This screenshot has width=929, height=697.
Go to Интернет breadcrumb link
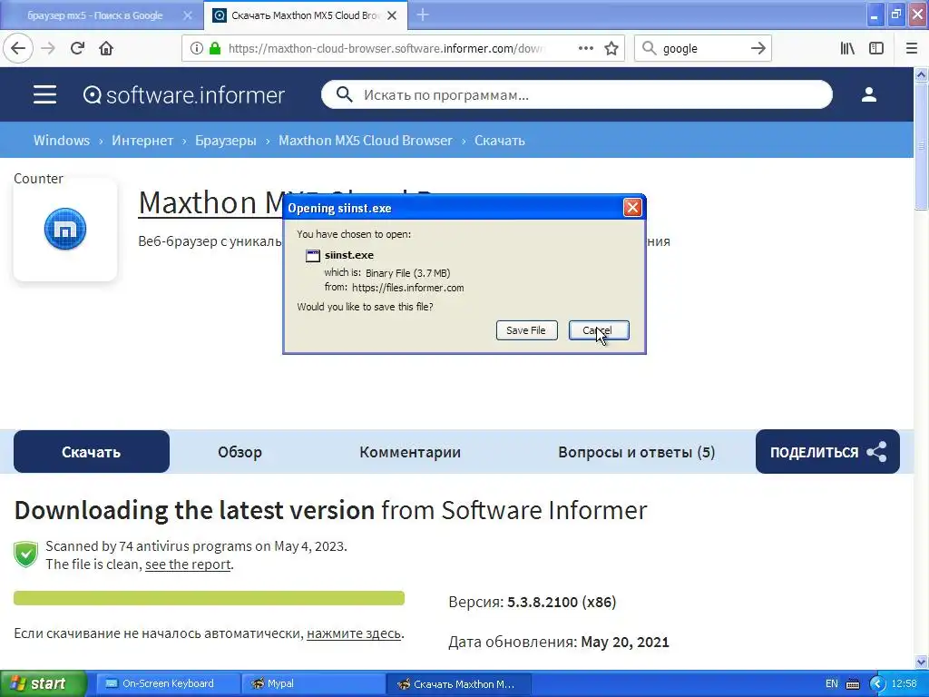[142, 141]
